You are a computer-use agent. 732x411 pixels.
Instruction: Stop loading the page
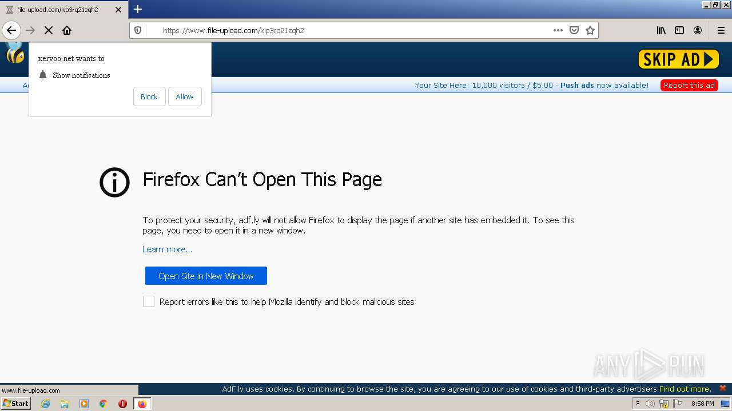click(x=49, y=30)
